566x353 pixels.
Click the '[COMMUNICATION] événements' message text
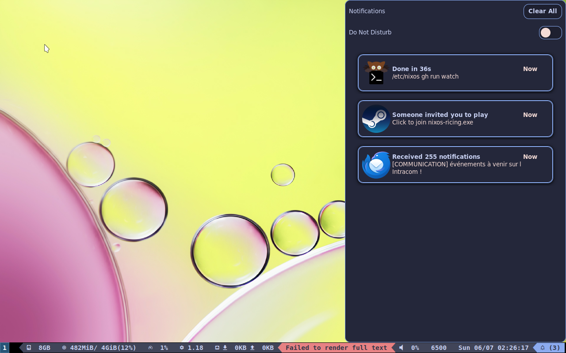[x=456, y=168]
